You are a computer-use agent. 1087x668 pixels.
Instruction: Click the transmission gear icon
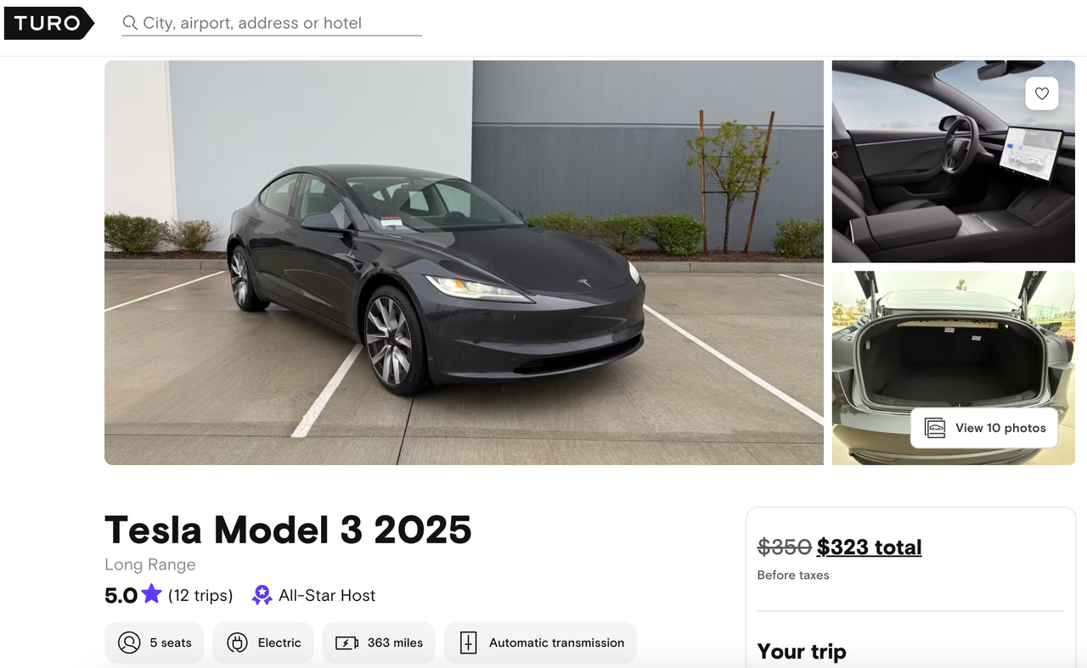(468, 643)
